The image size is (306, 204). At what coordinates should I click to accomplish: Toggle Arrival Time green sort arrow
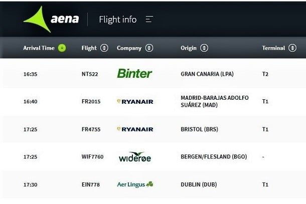pos(62,48)
